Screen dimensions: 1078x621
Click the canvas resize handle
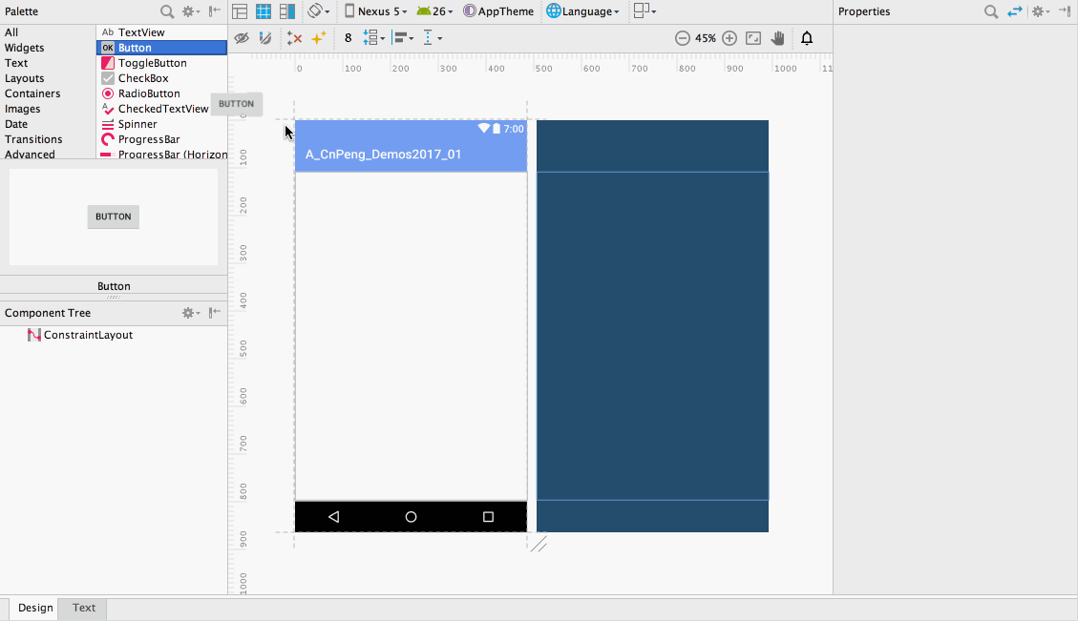coord(539,545)
